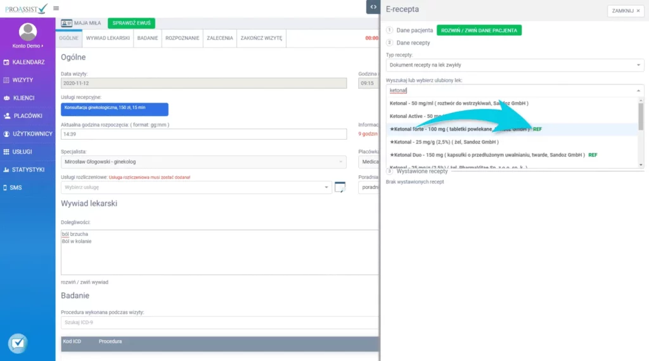Click the SMS phone icon
Image resolution: width=649 pixels, height=361 pixels.
[x=5, y=188]
